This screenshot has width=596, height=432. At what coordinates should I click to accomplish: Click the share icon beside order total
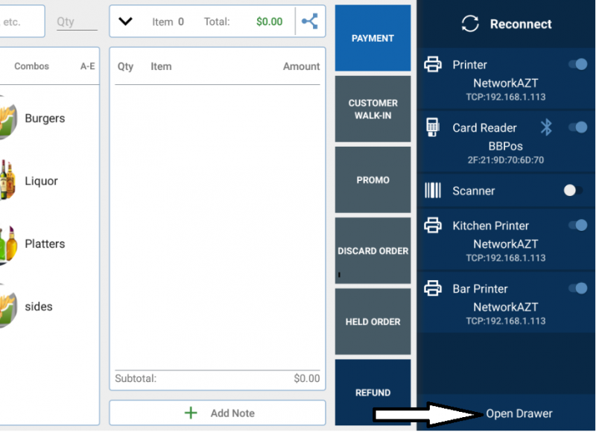(310, 22)
